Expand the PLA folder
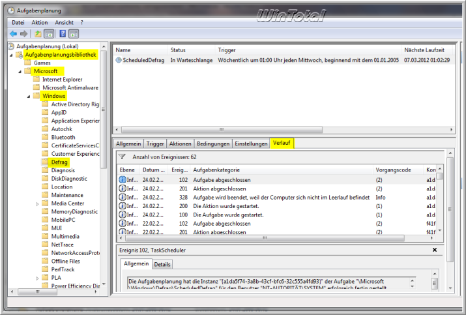This screenshot has height=315, width=466. pos(37,278)
